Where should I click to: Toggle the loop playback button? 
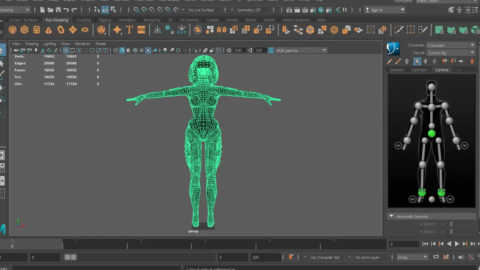click(436, 257)
